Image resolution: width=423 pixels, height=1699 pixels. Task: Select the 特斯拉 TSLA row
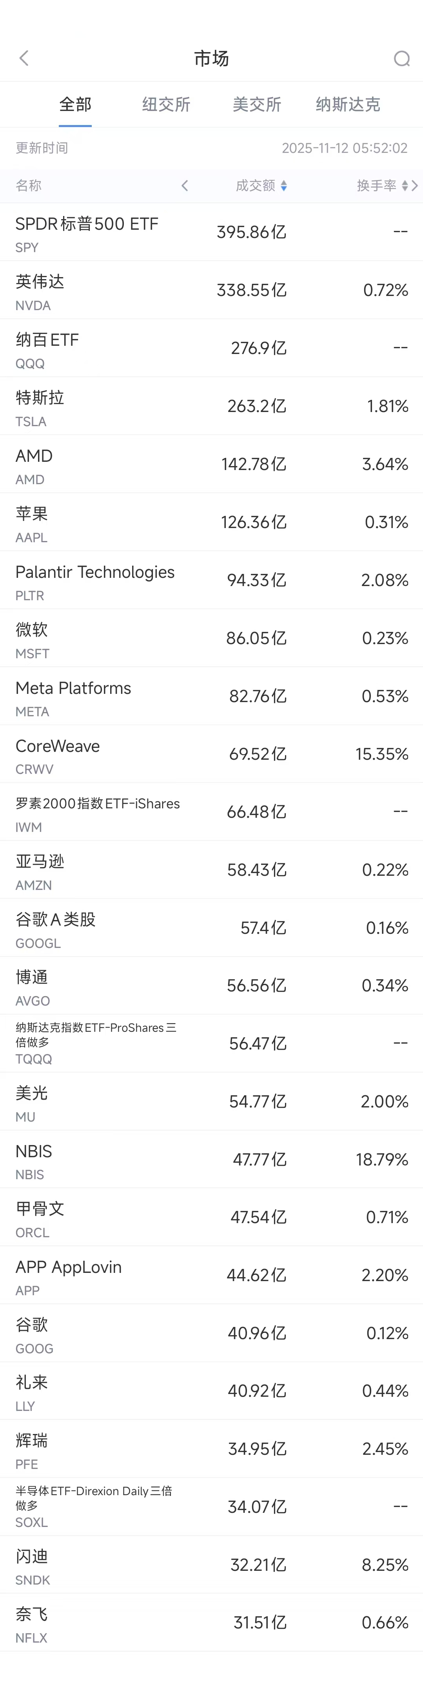tap(211, 406)
